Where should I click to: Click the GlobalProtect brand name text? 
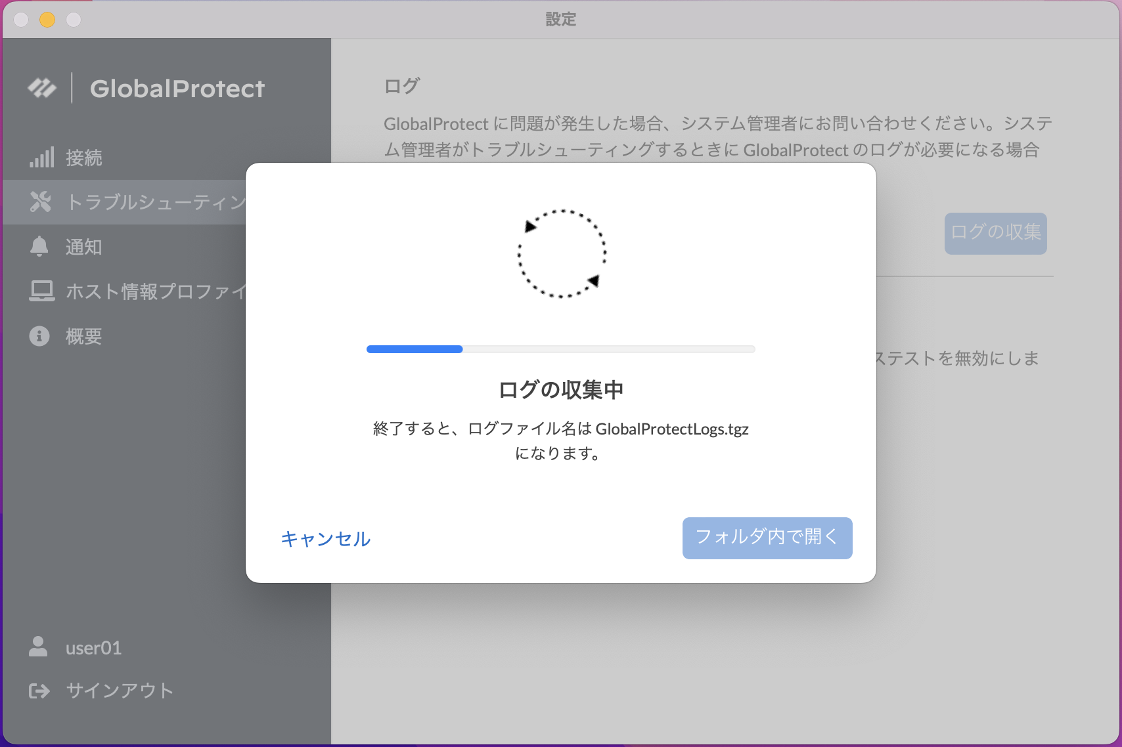[x=177, y=89]
